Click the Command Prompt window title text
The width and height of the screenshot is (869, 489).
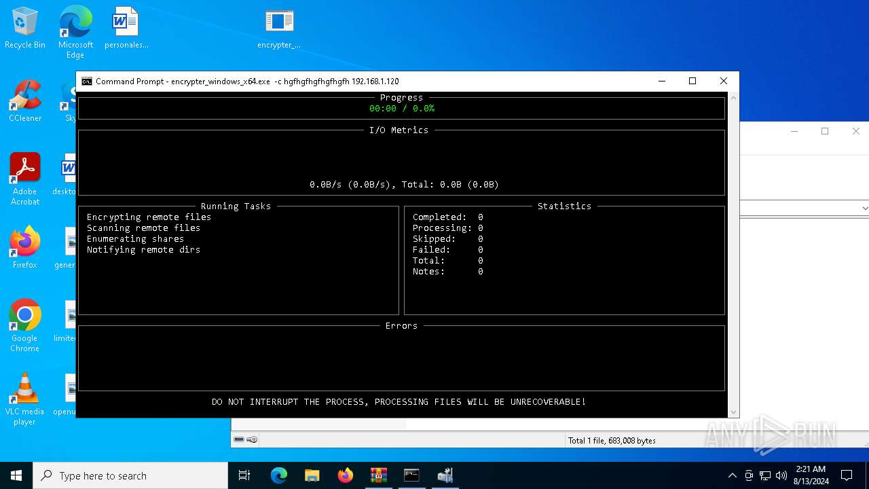point(247,81)
